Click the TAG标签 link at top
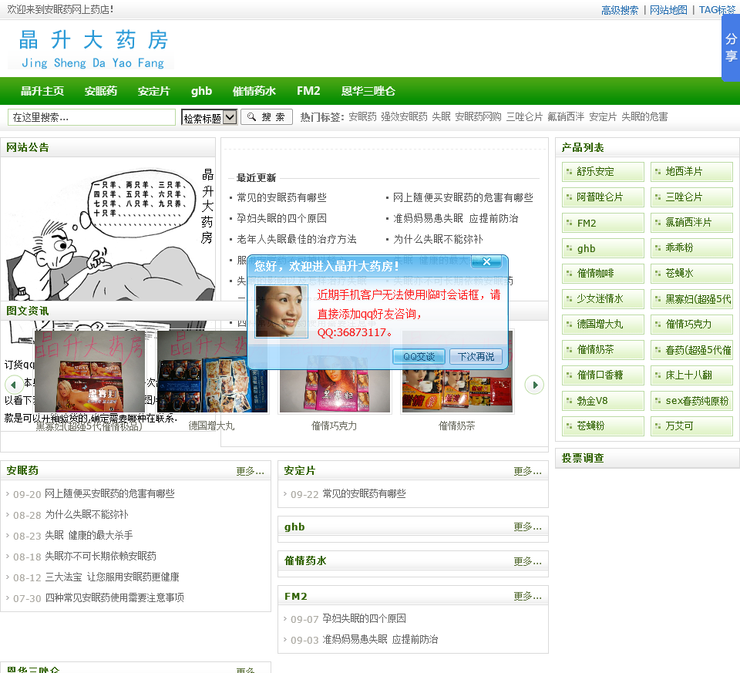Image resolution: width=740 pixels, height=673 pixels. [x=717, y=10]
